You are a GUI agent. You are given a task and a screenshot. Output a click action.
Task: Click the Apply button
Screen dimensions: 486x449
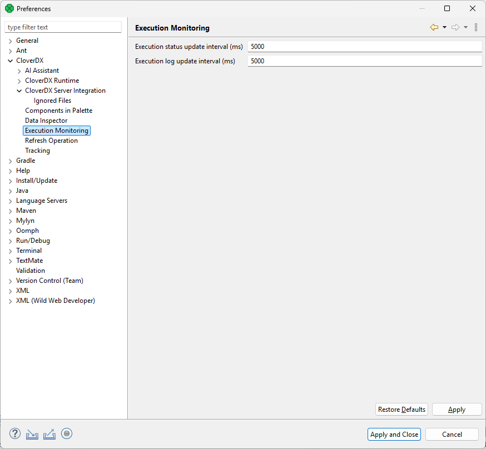(x=457, y=410)
